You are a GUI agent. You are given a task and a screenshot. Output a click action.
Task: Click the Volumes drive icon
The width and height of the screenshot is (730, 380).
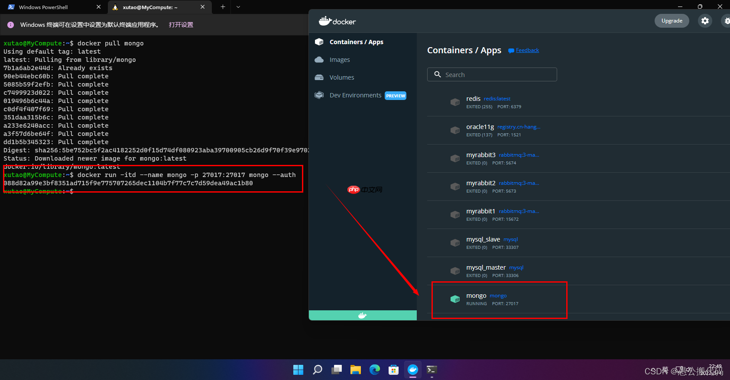point(319,77)
